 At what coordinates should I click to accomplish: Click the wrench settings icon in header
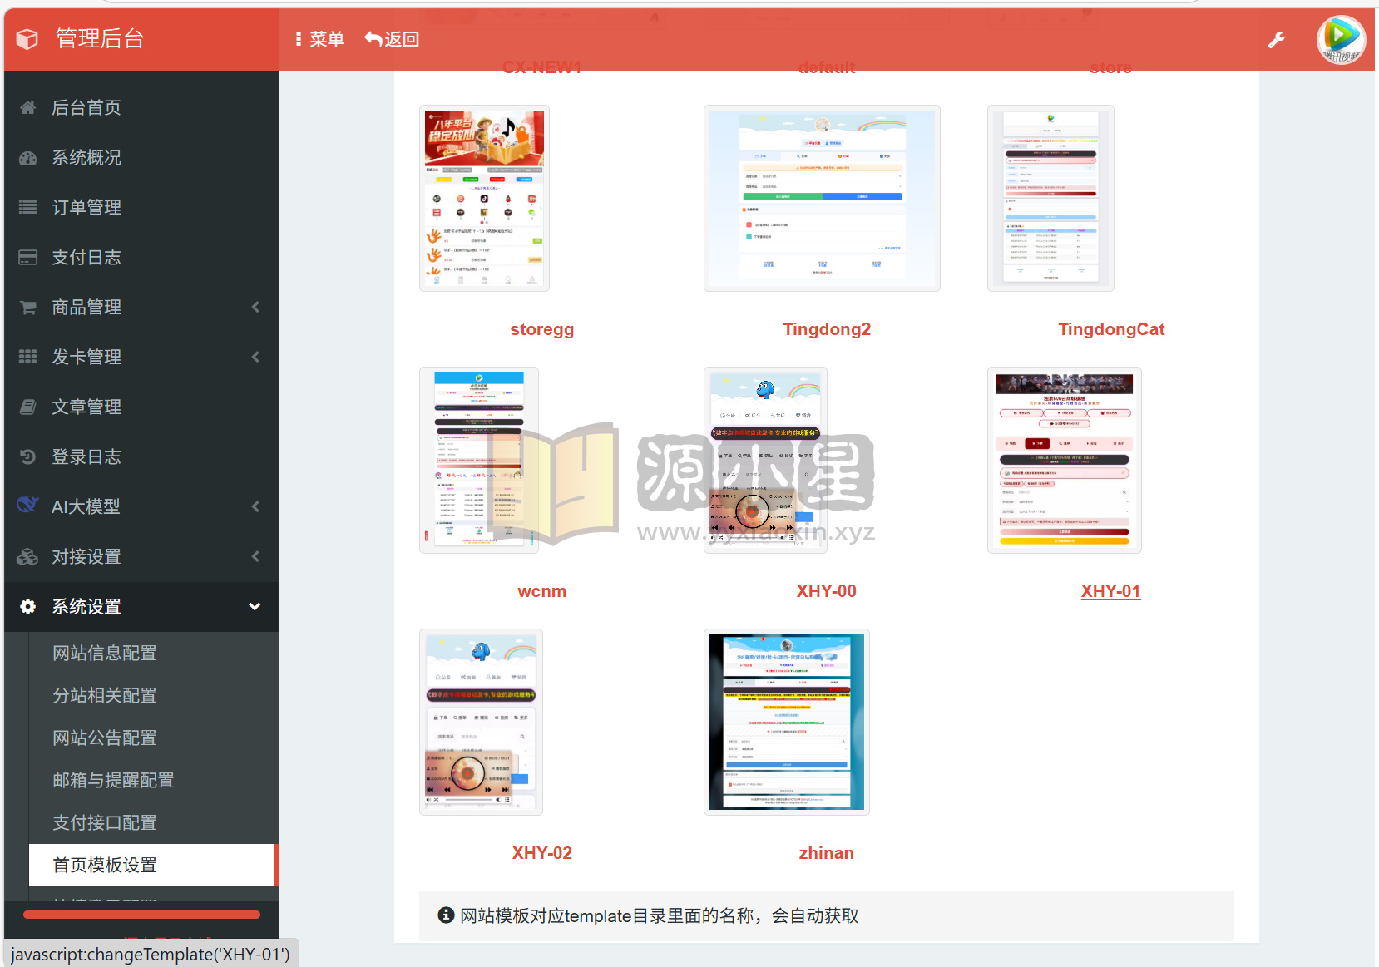1276,40
